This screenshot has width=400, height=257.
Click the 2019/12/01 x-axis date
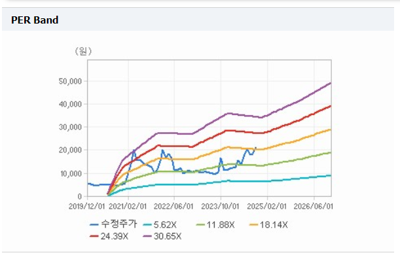pyautogui.click(x=86, y=206)
